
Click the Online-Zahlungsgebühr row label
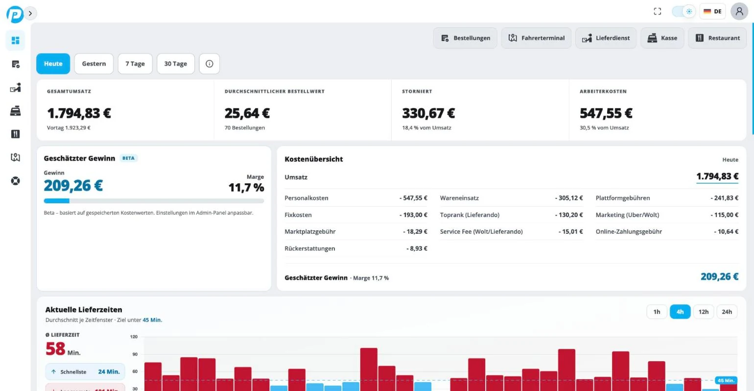coord(629,232)
